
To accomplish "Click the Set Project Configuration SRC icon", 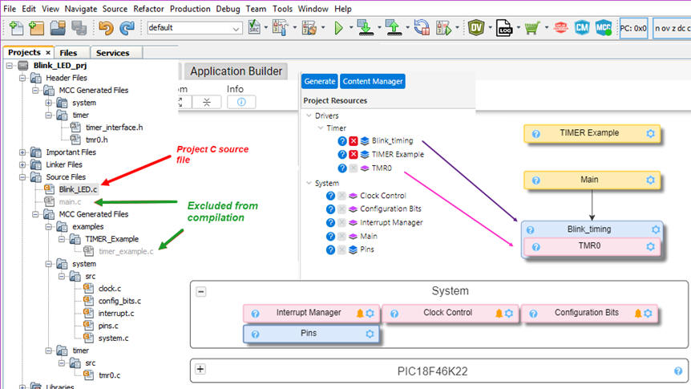I will [x=254, y=27].
